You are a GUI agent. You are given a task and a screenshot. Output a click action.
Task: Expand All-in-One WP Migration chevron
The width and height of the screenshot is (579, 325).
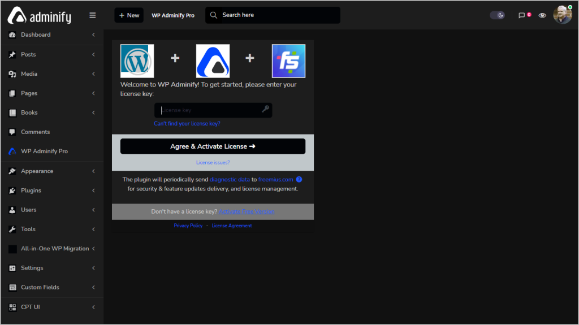click(93, 249)
